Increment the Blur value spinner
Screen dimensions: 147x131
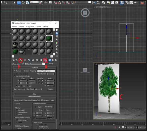(x=25, y=89)
